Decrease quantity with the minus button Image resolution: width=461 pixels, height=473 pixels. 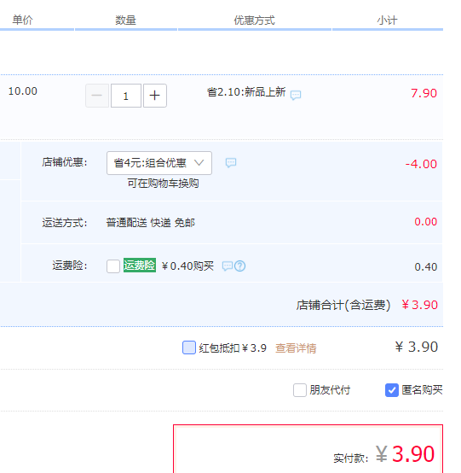(97, 96)
